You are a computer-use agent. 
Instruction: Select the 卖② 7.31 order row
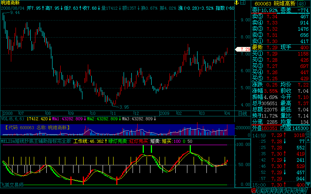280,35
